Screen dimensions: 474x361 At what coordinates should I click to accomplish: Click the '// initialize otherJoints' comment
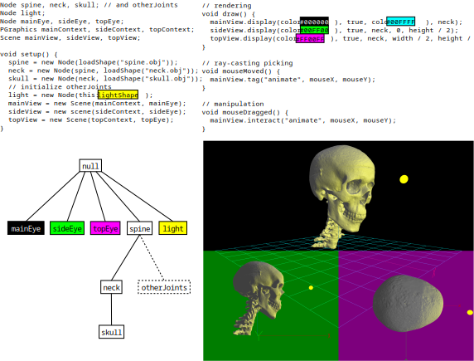[60, 86]
